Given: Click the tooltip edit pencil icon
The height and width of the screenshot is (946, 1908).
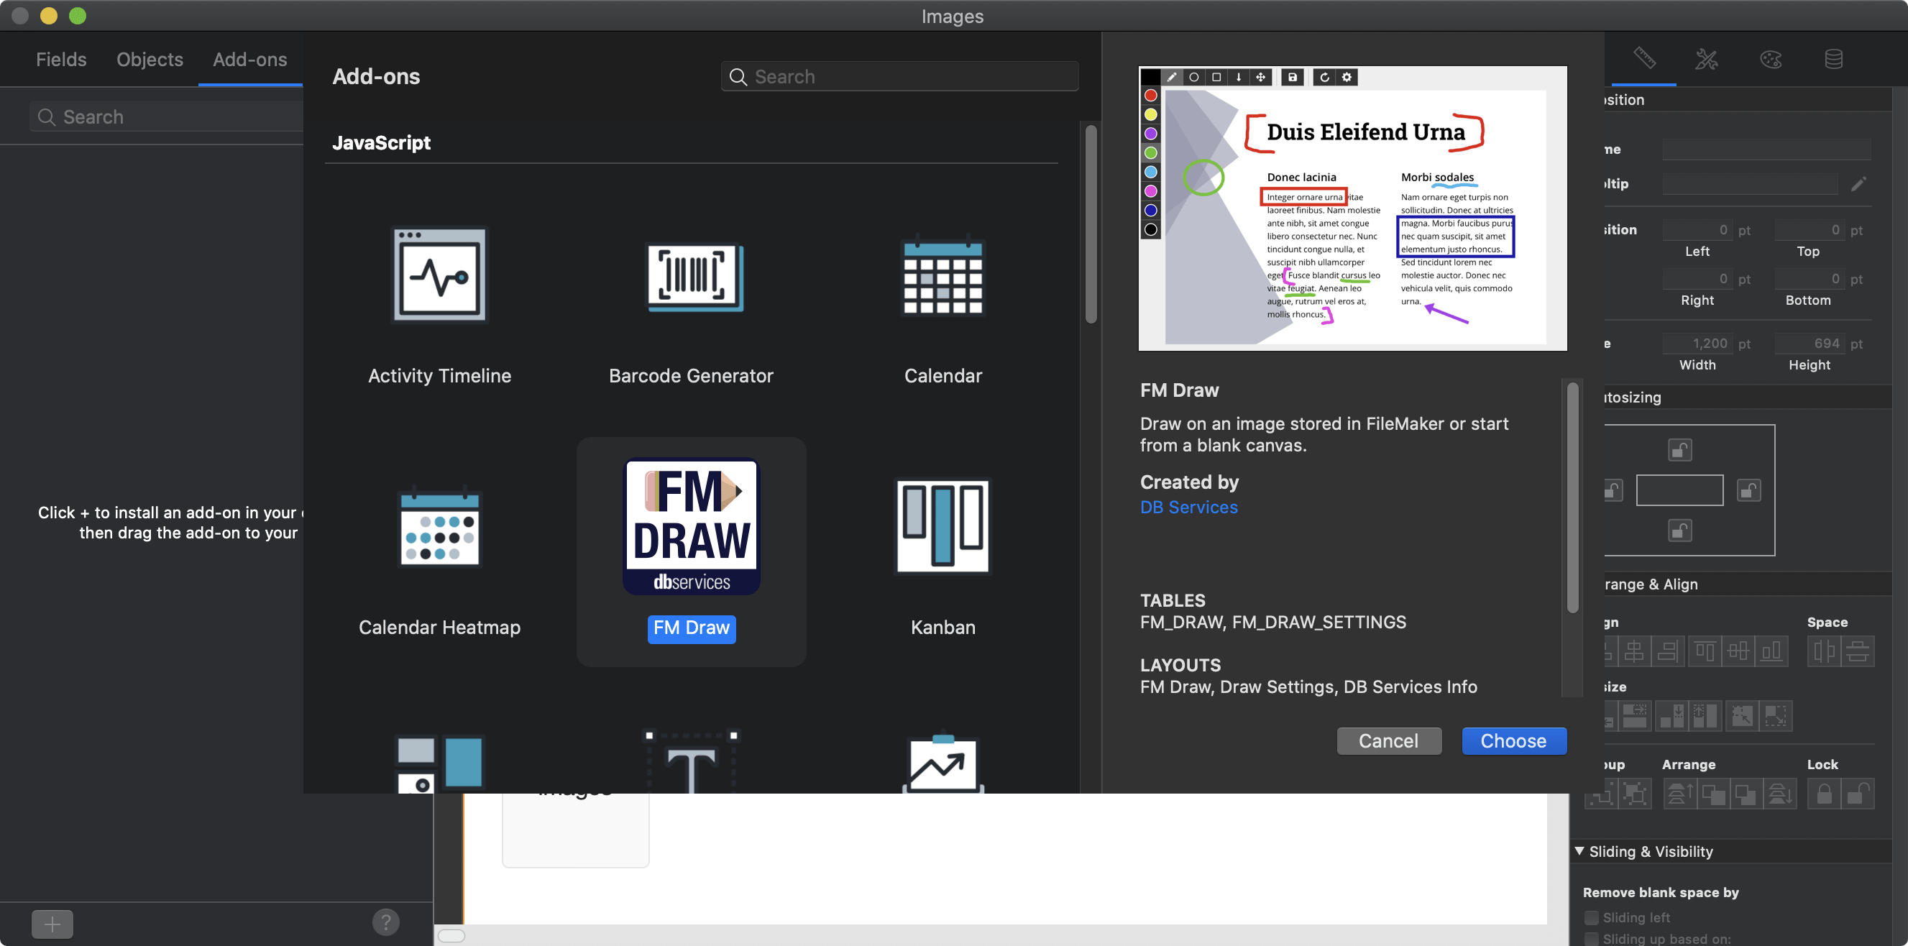Looking at the screenshot, I should pos(1858,184).
